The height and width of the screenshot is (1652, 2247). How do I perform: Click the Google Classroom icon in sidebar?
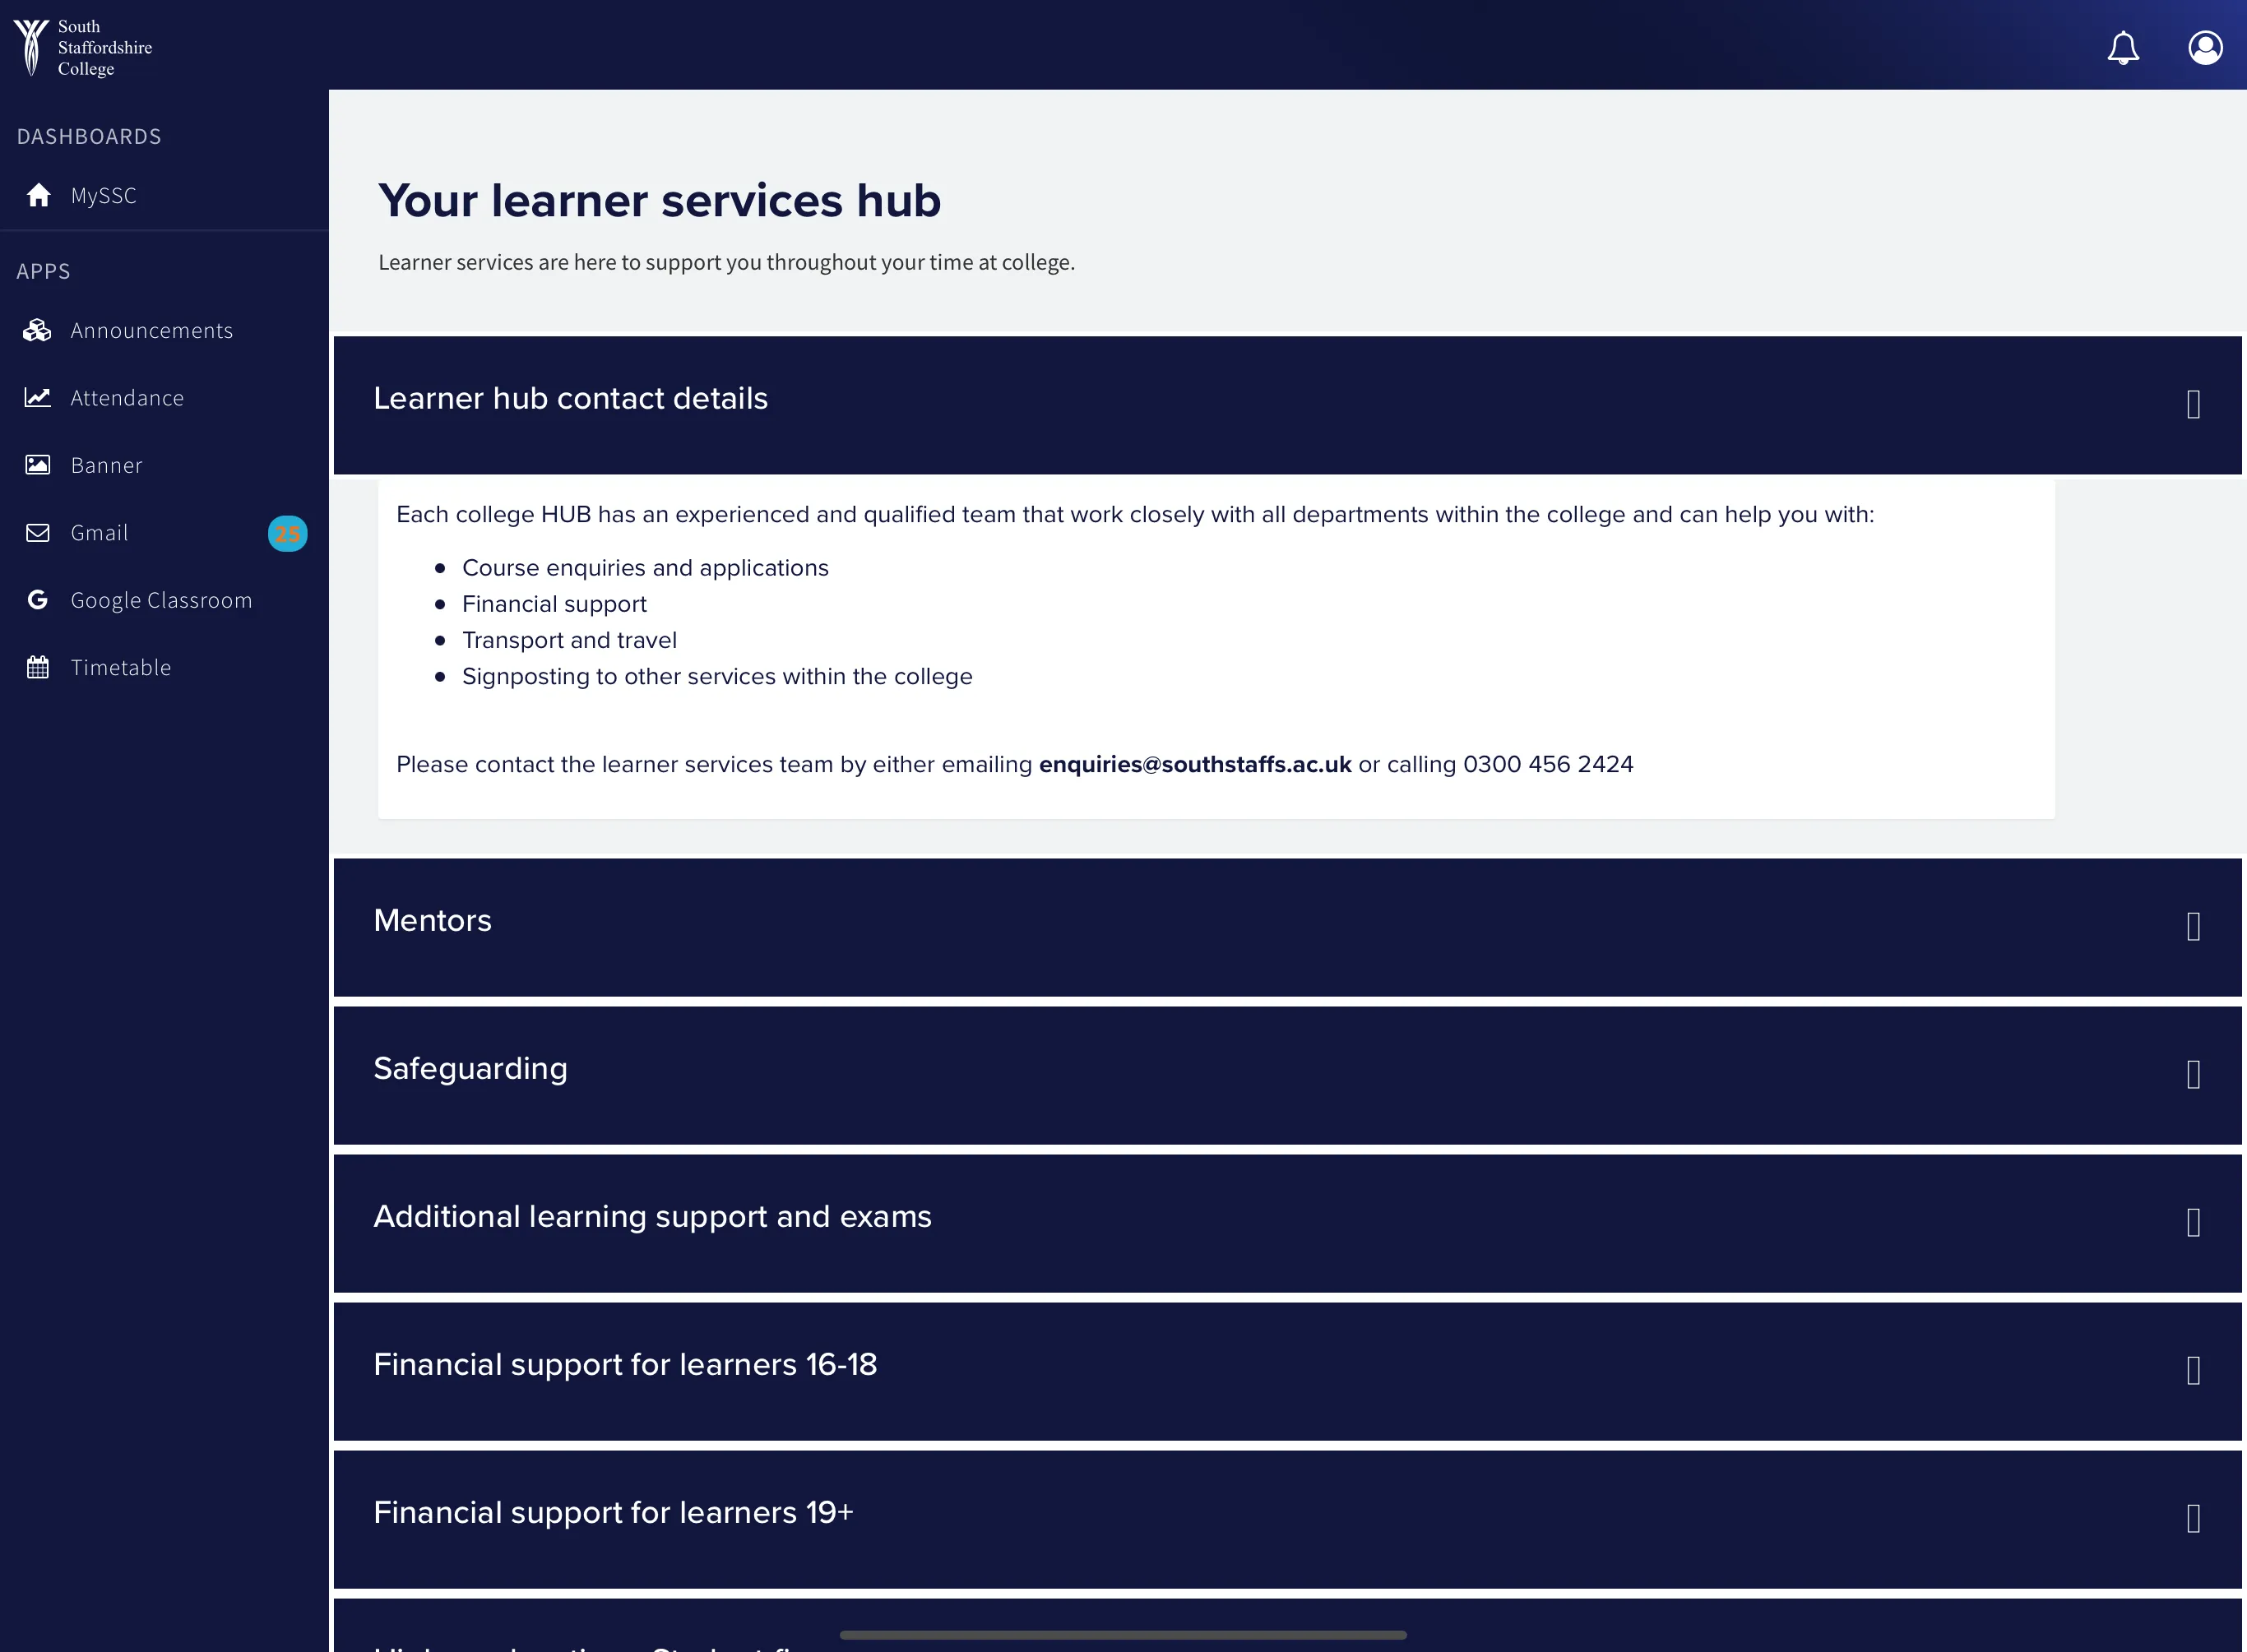(x=39, y=599)
